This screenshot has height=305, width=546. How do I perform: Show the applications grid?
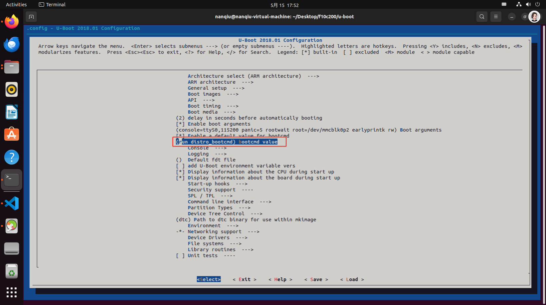[12, 292]
